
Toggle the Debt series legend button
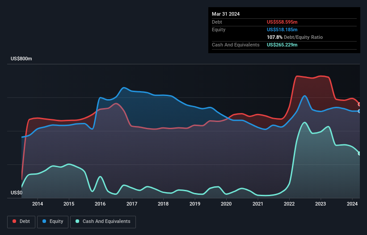click(x=21, y=222)
